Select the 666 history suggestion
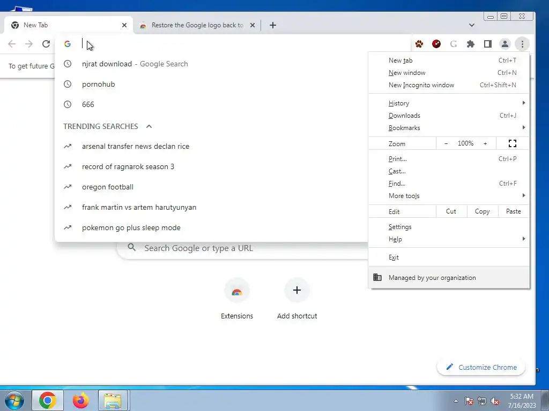The height and width of the screenshot is (411, 549). point(211,104)
